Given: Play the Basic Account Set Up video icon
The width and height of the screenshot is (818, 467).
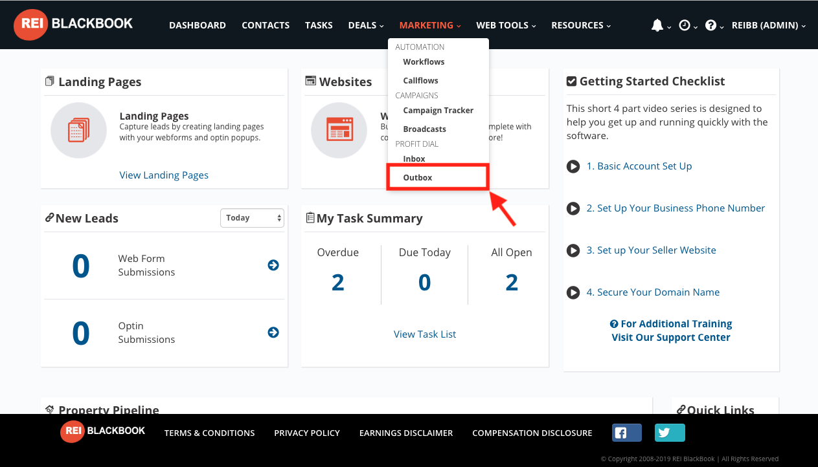Looking at the screenshot, I should (573, 166).
